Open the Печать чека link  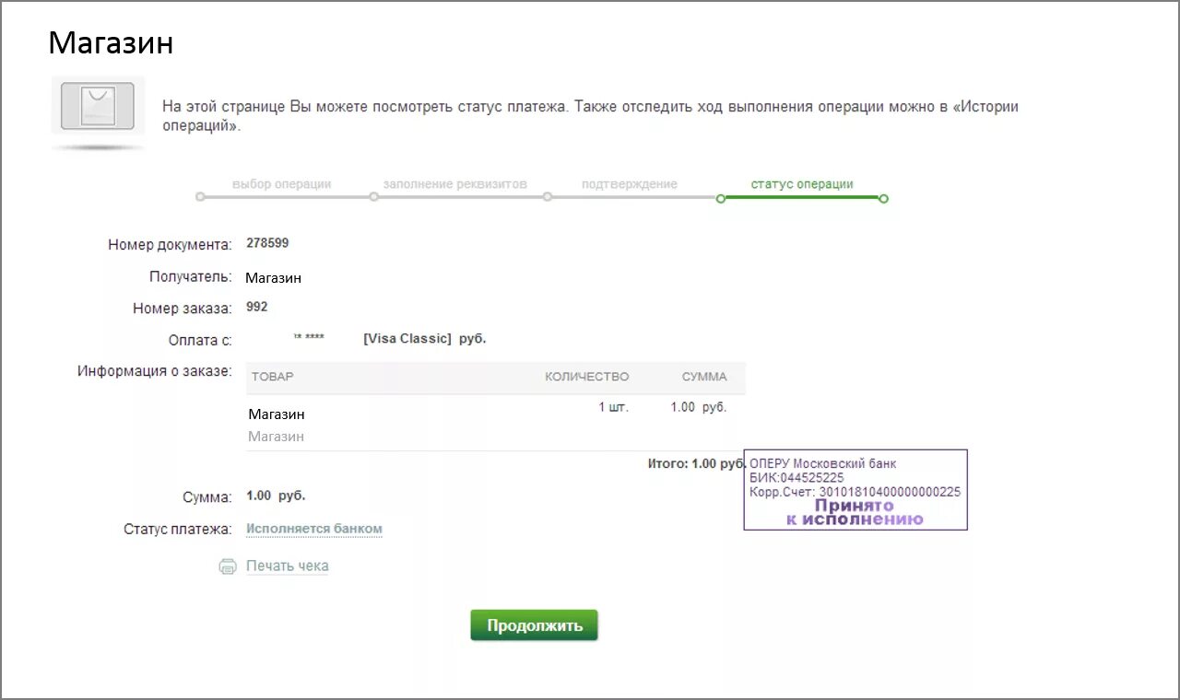click(x=287, y=566)
